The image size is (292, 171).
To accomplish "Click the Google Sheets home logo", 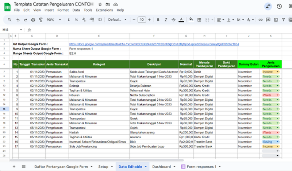I will click(x=7, y=7).
